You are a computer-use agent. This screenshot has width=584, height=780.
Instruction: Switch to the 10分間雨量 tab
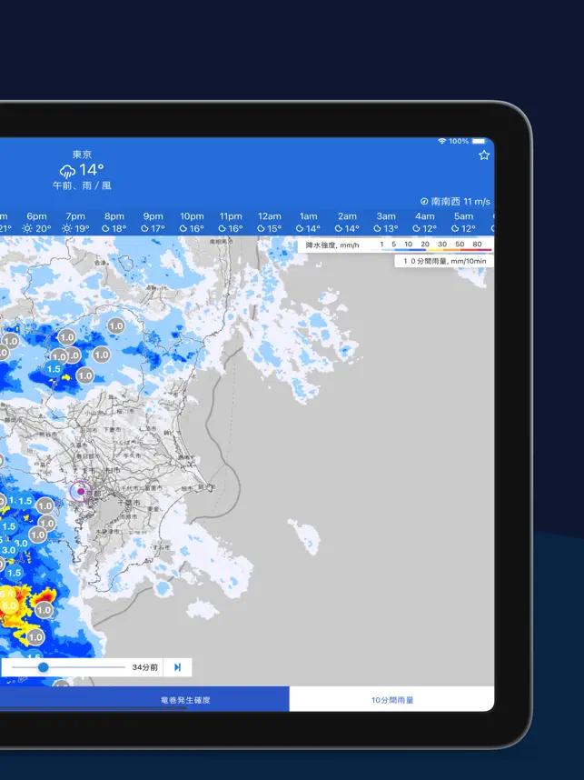(392, 700)
